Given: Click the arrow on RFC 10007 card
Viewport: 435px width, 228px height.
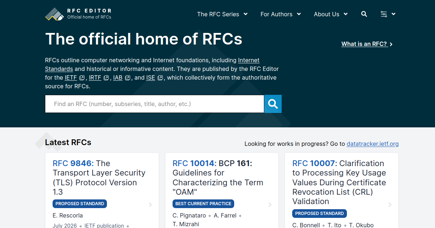Looking at the screenshot, I should (x=390, y=205).
